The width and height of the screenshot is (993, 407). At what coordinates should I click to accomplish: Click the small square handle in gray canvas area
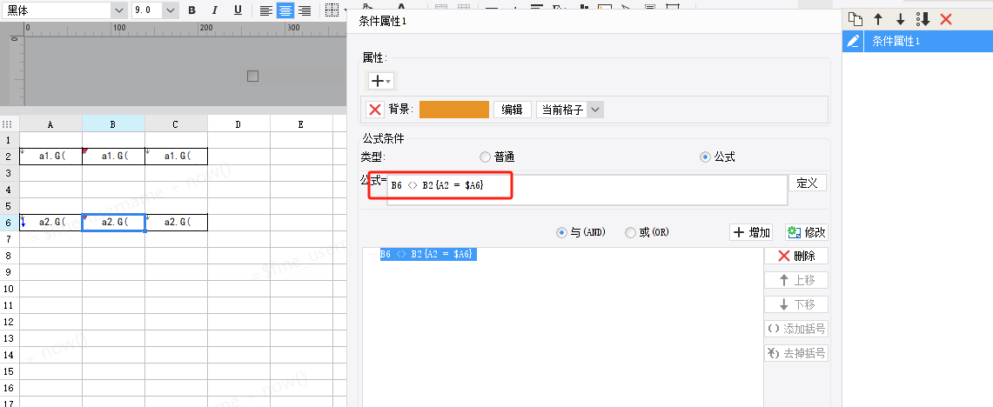tap(252, 76)
